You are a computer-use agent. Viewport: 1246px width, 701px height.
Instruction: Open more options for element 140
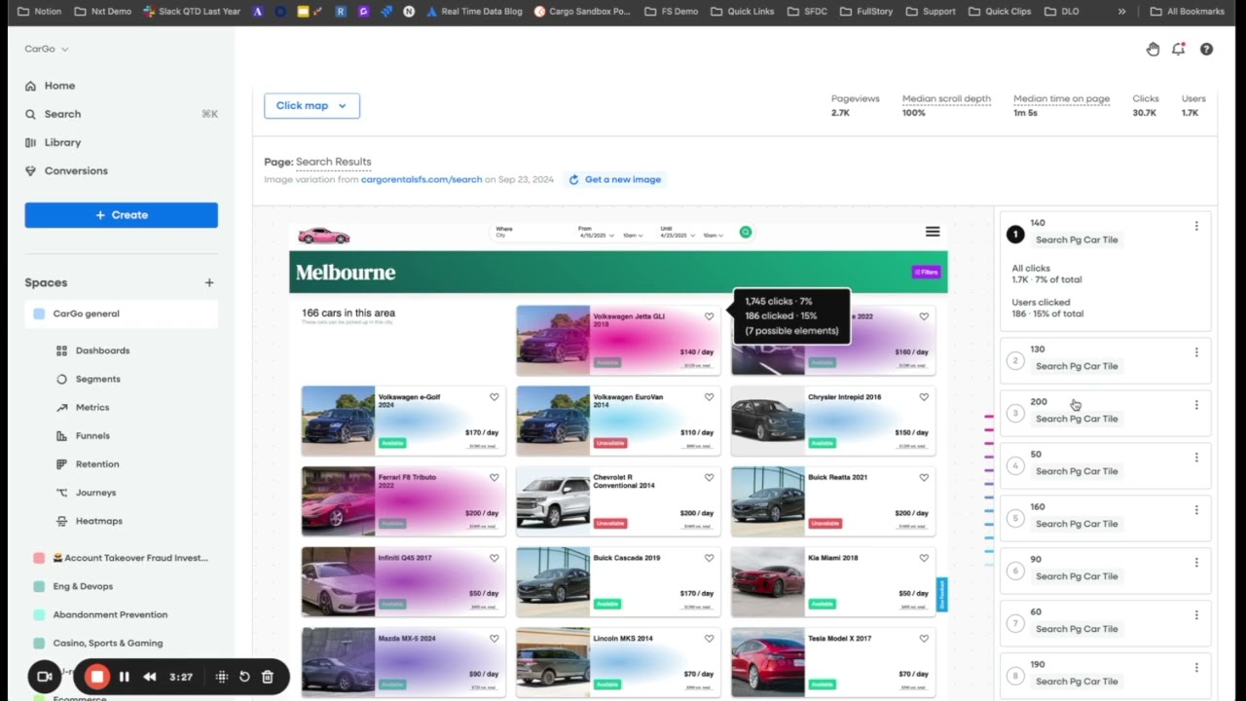coord(1196,226)
